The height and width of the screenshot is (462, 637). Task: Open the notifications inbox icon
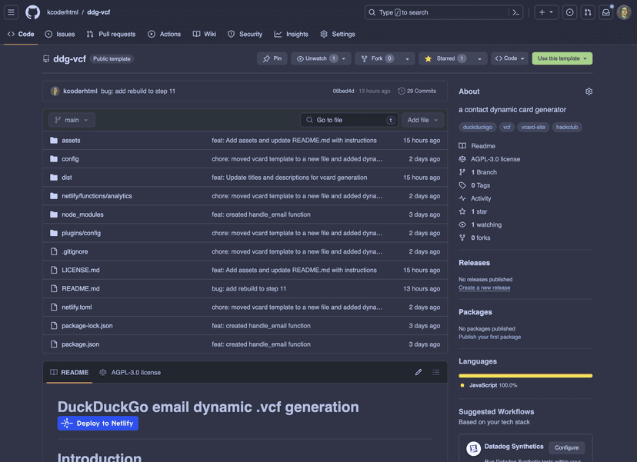tap(606, 12)
